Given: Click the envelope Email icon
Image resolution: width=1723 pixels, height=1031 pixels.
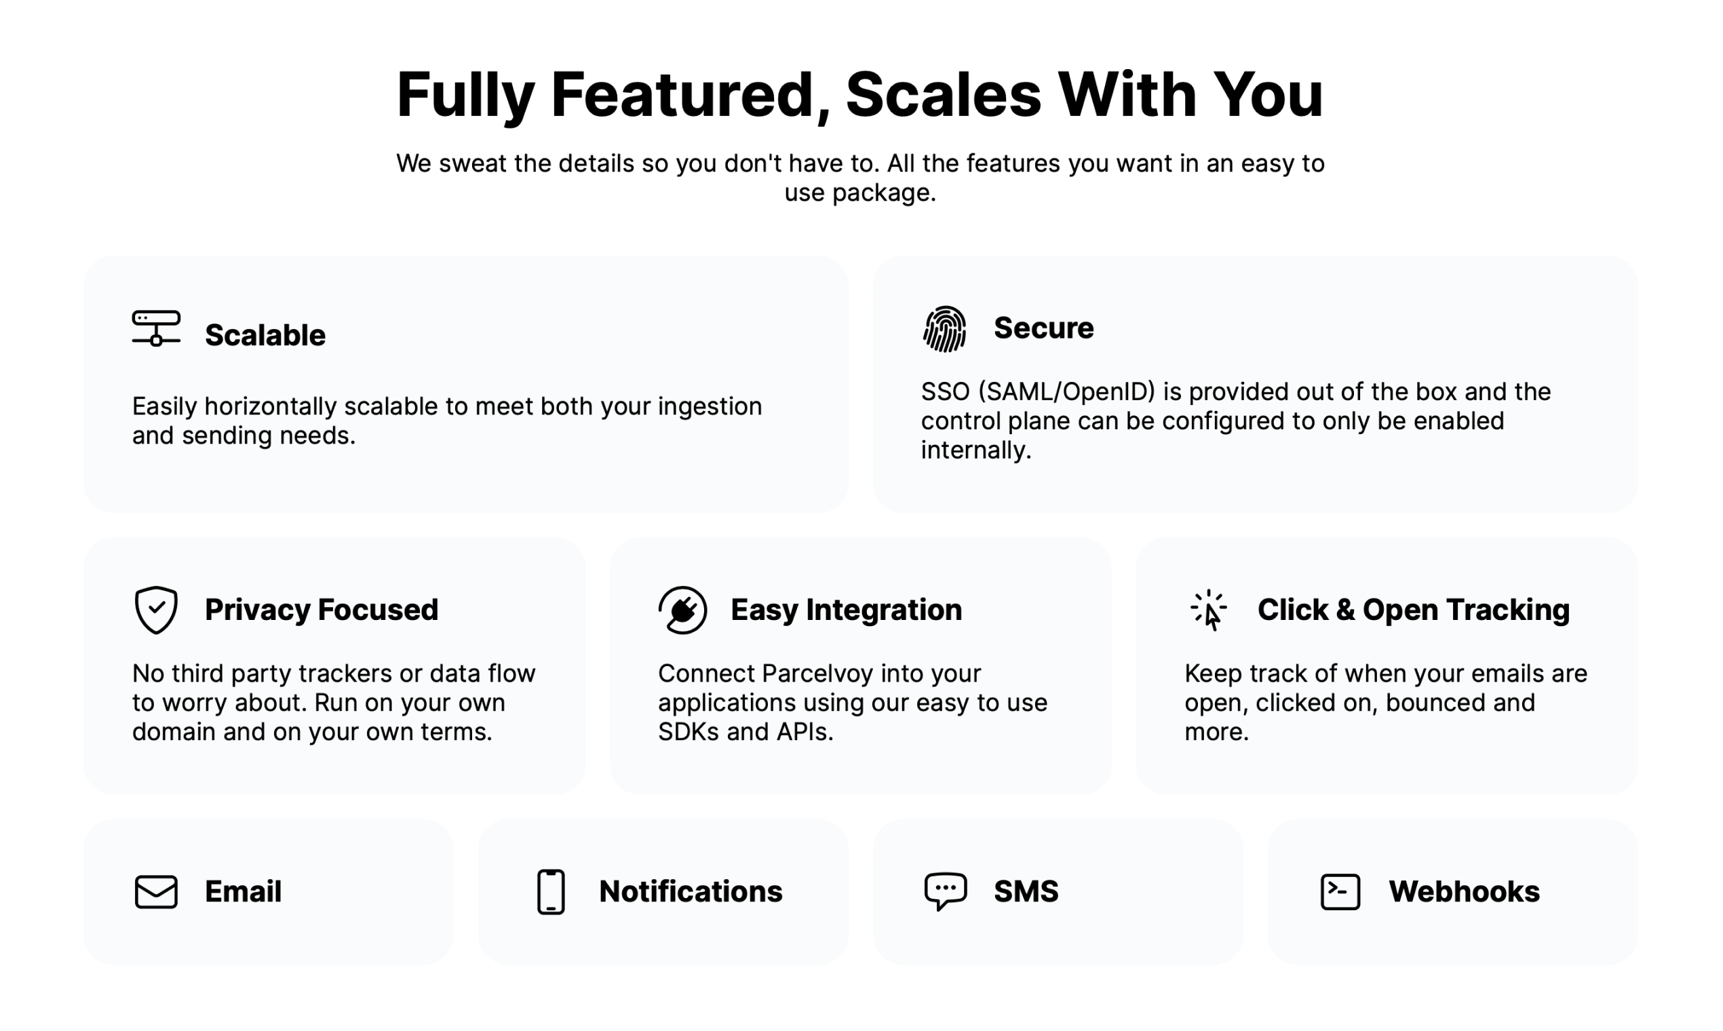Looking at the screenshot, I should click(156, 892).
